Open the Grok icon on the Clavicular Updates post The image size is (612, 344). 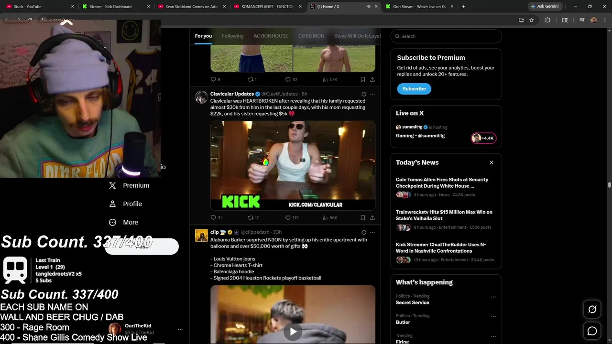pyautogui.click(x=364, y=94)
